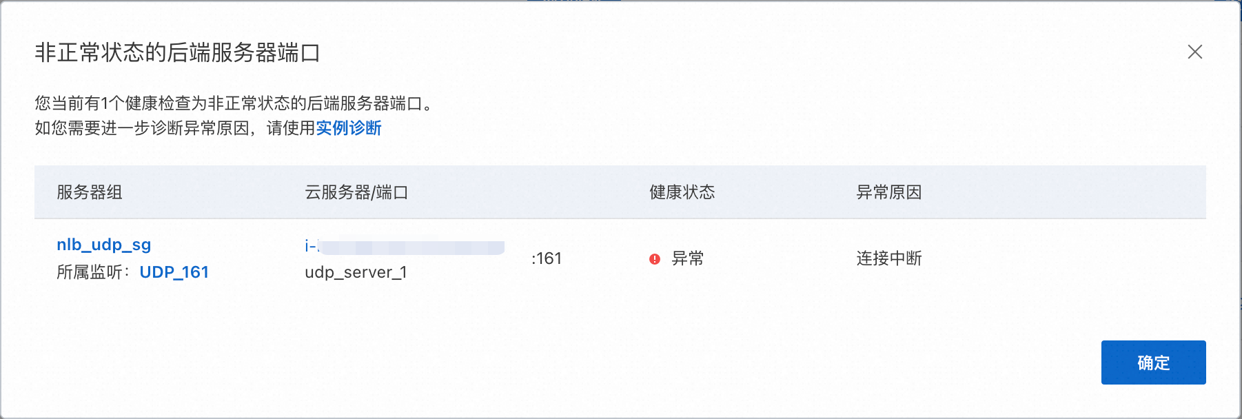Open the UDP_161 listener link
Screen dimensions: 1242x419
click(x=174, y=272)
